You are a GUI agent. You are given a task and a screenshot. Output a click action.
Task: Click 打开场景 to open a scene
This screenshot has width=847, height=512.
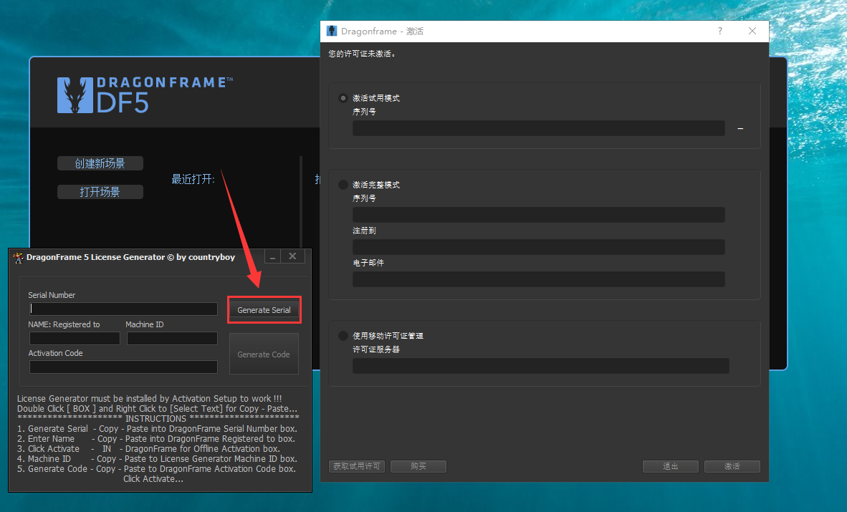100,191
